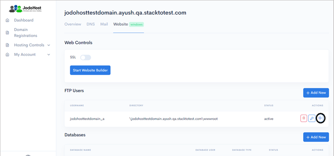334x156 pixels.
Task: Click the Dashboard home icon in sidebar
Action: point(7,20)
